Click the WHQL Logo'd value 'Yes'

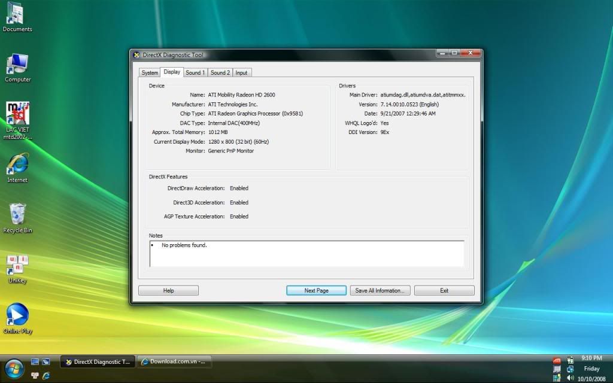[385, 123]
